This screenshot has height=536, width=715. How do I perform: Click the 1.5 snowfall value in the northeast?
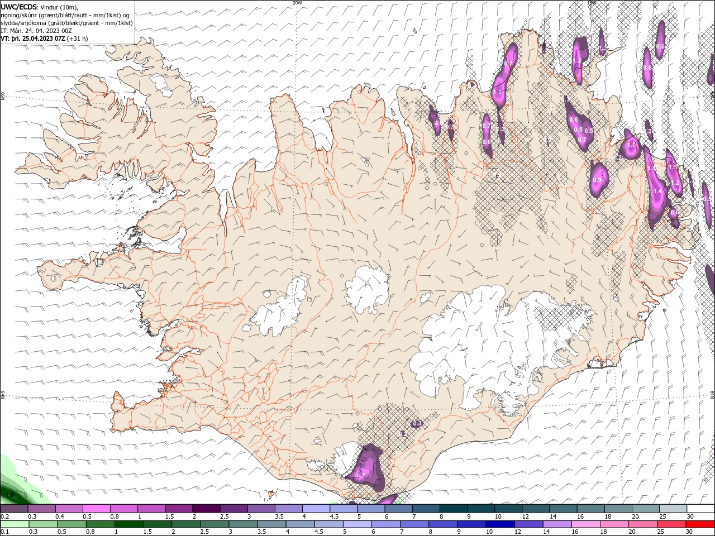point(632,145)
